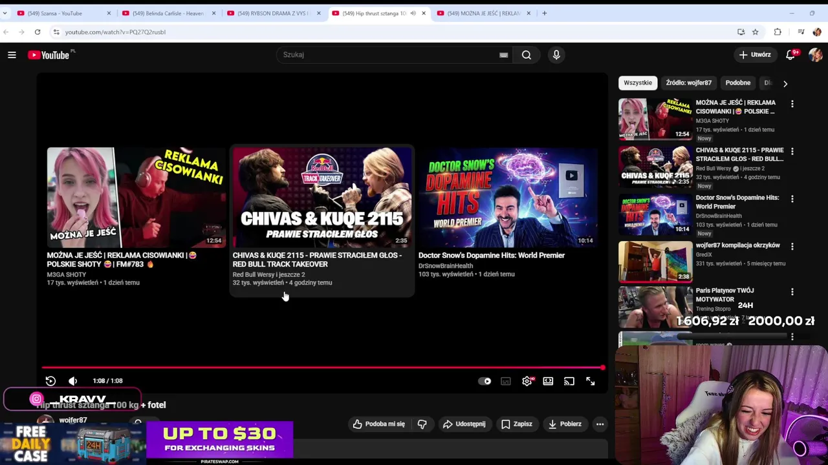Click the Udostępnij share button
The image size is (828, 465).
coord(464,424)
